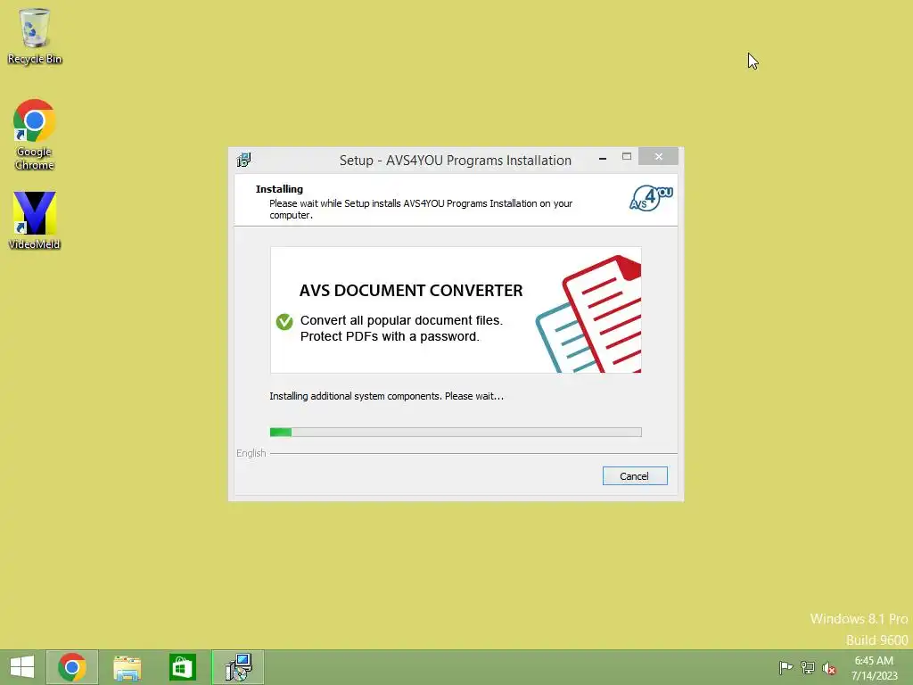Close the AVS4YOU Setup window

pos(659,156)
